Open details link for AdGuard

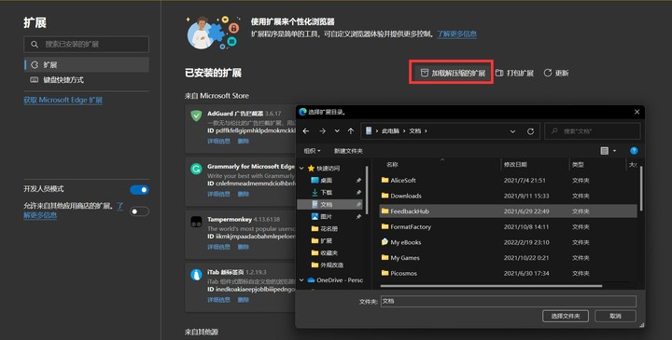tap(218, 142)
